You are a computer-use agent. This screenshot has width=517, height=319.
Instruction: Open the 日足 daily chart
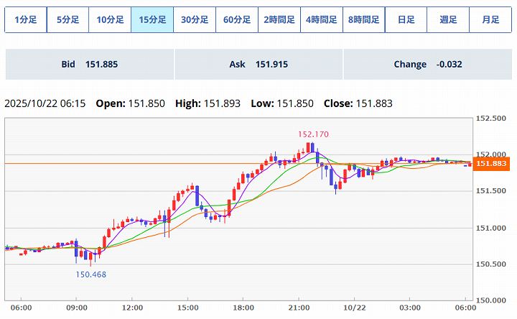point(406,20)
